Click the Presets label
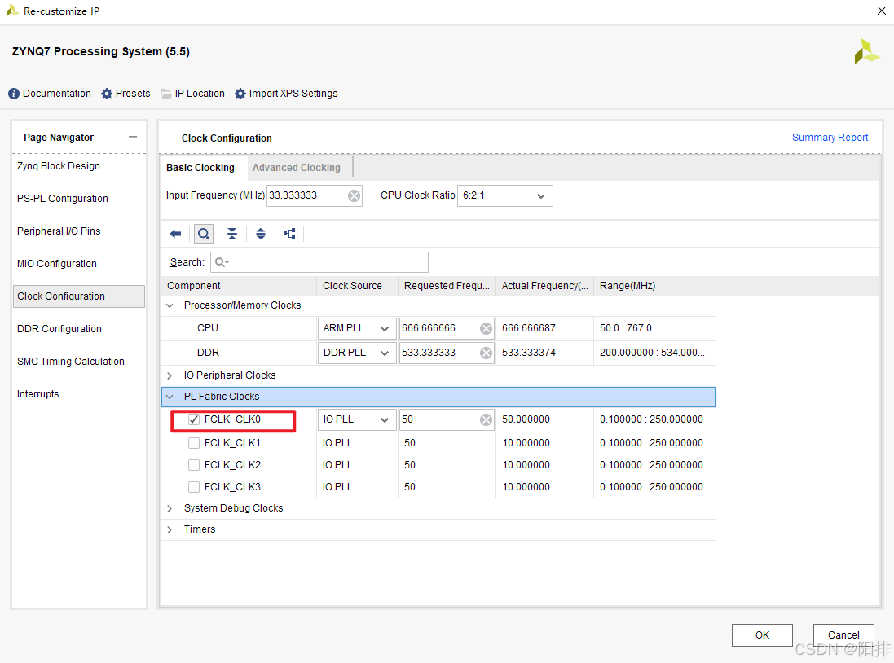The width and height of the screenshot is (894, 663). [x=133, y=94]
